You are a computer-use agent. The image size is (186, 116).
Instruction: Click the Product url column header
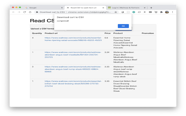(x=51, y=33)
